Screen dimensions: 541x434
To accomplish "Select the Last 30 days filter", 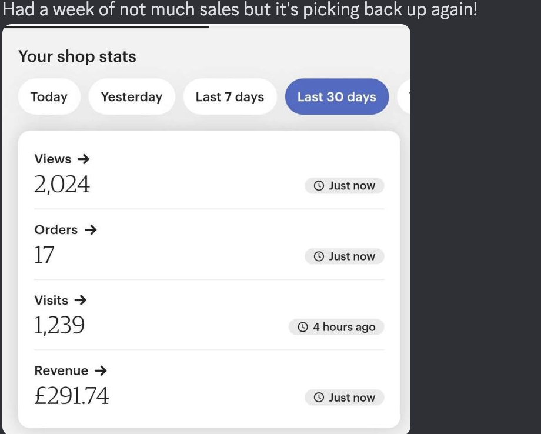I will point(337,96).
